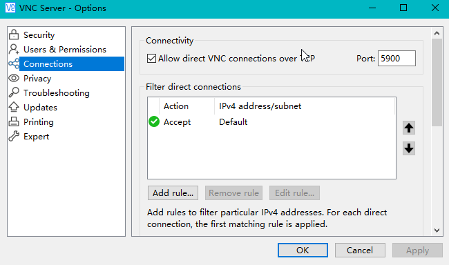
Task: Click the vertical scrollbar thumb
Action: [437, 82]
